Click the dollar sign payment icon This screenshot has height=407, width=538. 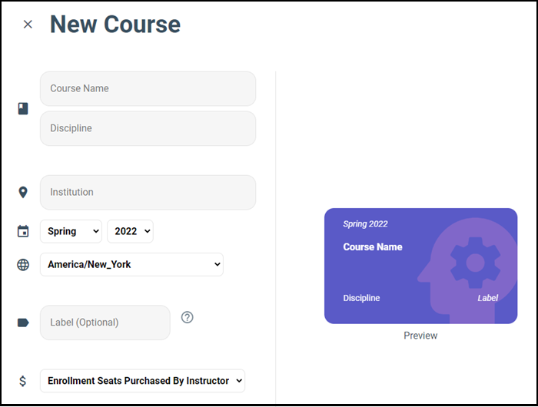pyautogui.click(x=23, y=381)
